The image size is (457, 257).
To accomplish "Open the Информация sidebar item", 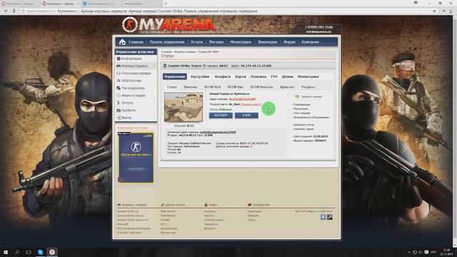I will [131, 59].
